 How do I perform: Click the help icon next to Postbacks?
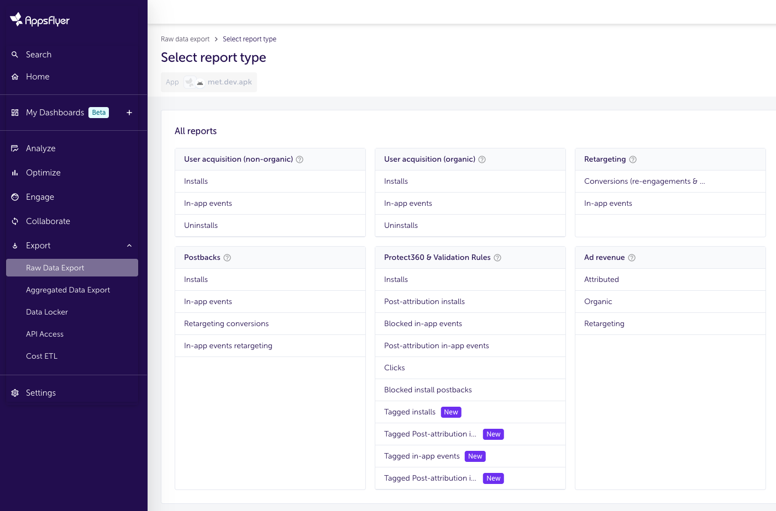coord(227,257)
